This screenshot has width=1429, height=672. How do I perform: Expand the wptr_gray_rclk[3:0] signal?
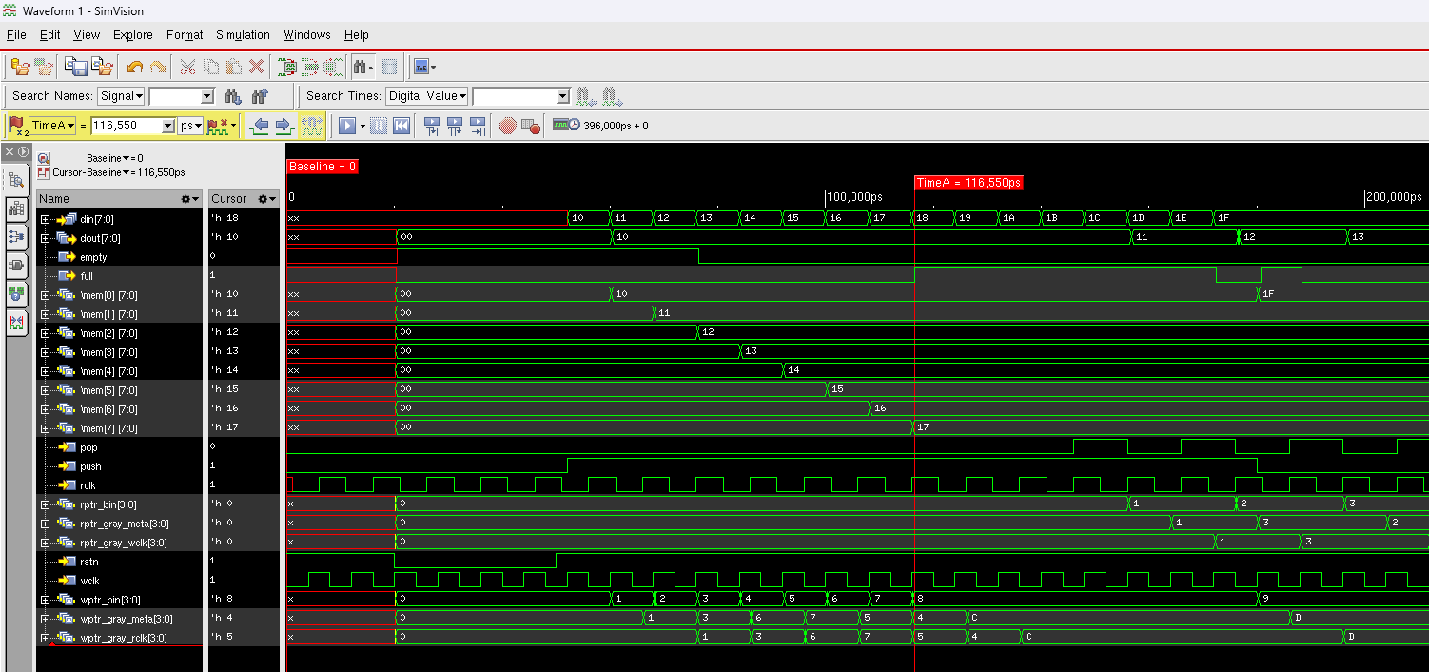pyautogui.click(x=45, y=638)
